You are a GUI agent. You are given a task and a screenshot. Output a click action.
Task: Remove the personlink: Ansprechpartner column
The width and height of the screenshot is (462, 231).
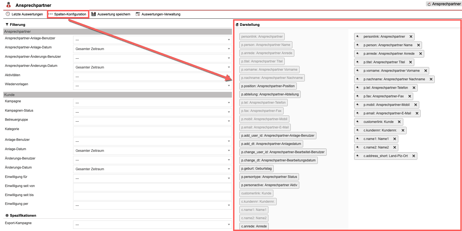point(411,37)
